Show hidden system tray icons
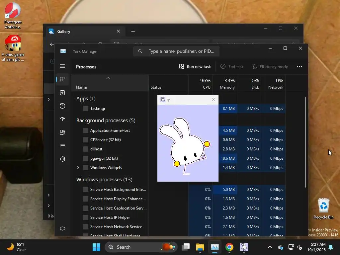The height and width of the screenshot is (255, 340). [x=270, y=247]
